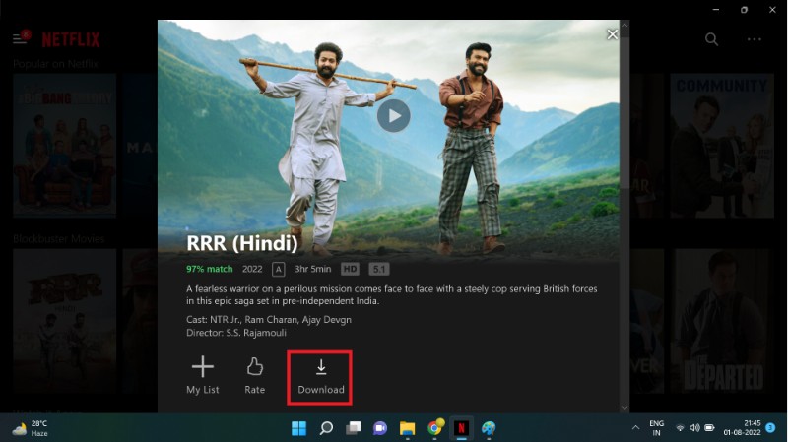Open the Paint app on the taskbar

489,428
